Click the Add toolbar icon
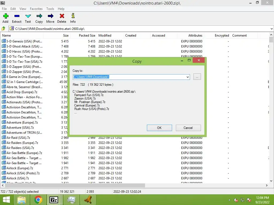Image resolution: width=274 pixels, height=205 pixels. click(6, 16)
